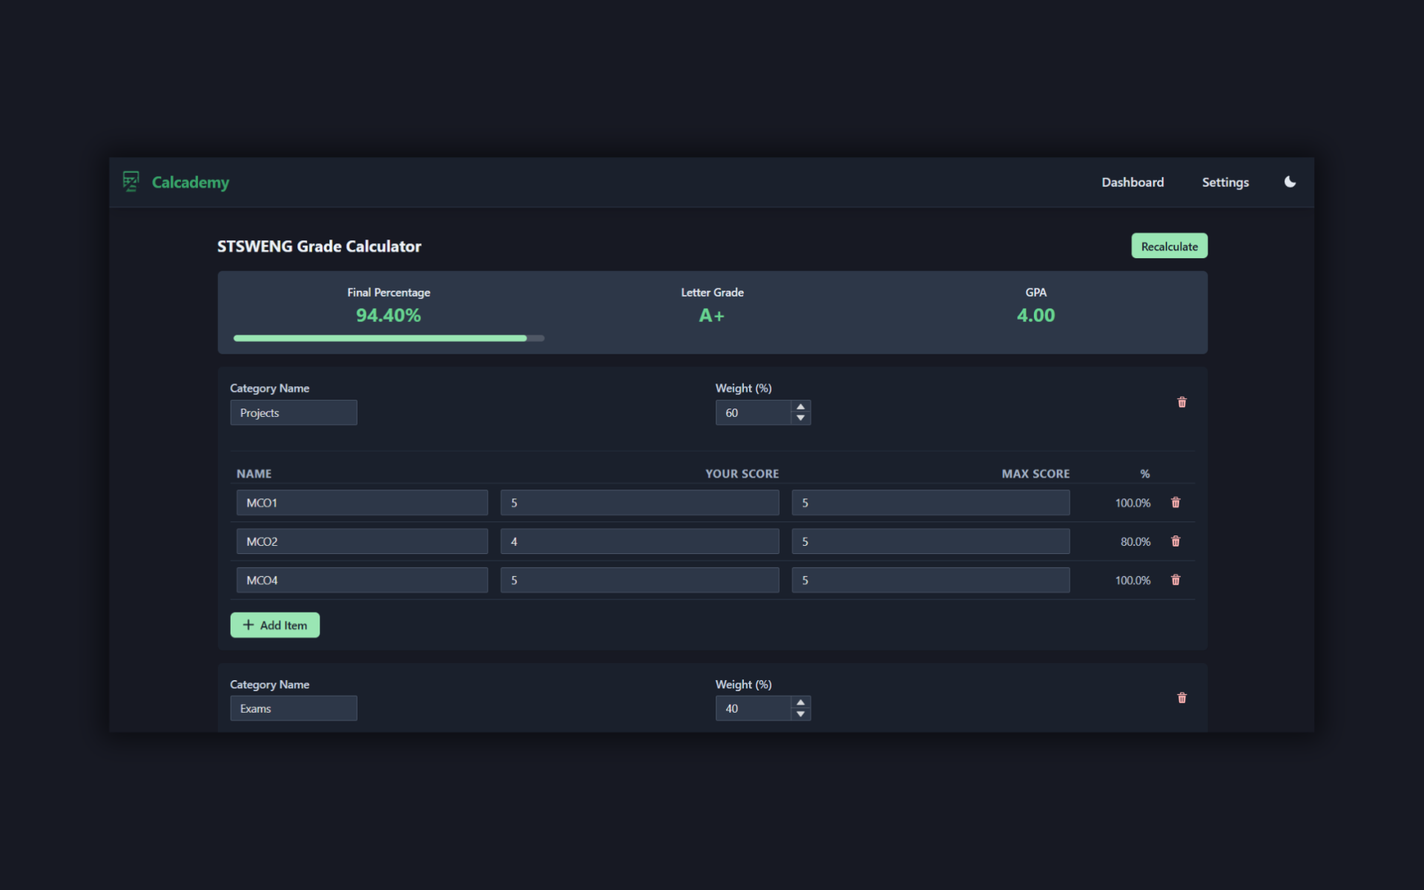The height and width of the screenshot is (890, 1424).
Task: Click MCO2 your score field
Action: coord(639,541)
